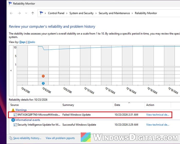Click icon beside 9NTXGKQ8P7N0 entry
Viewport: 180px width, 144px height.
(15, 115)
